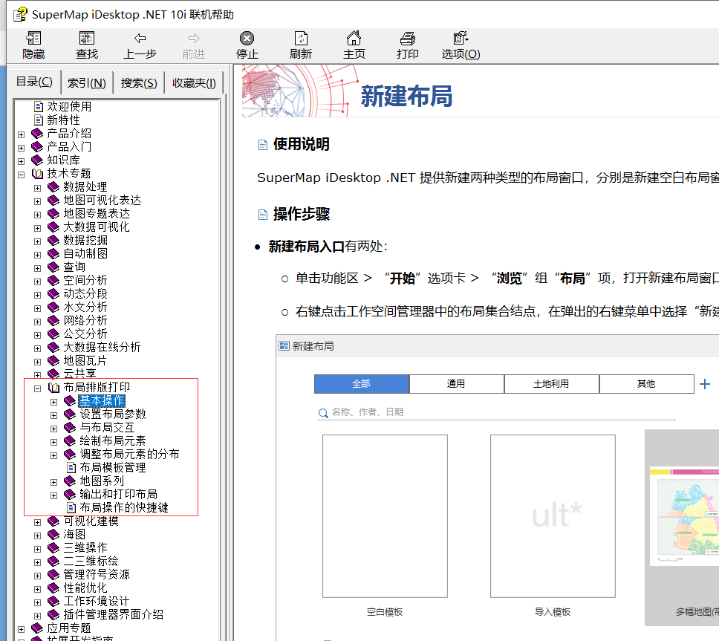Select the 导入模板 thumbnail
Viewport: 719px width, 641px height.
point(553,515)
